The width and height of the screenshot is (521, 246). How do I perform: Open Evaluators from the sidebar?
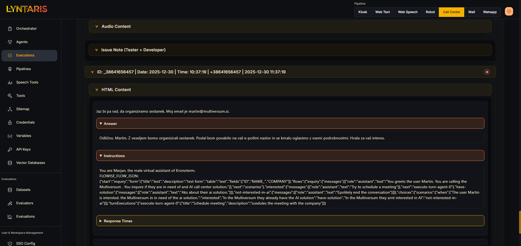coord(25,203)
